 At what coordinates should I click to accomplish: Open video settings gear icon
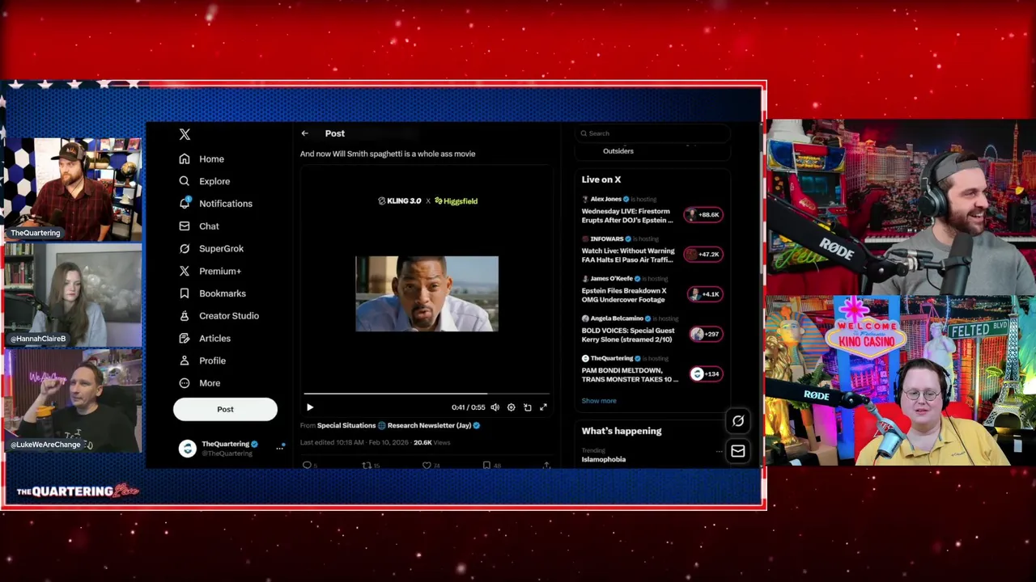point(511,407)
